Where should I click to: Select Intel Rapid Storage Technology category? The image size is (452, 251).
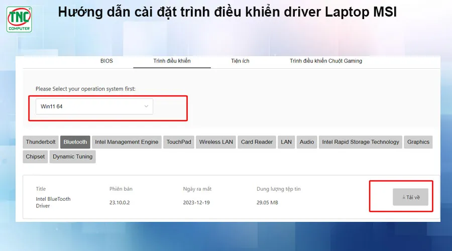click(x=360, y=142)
